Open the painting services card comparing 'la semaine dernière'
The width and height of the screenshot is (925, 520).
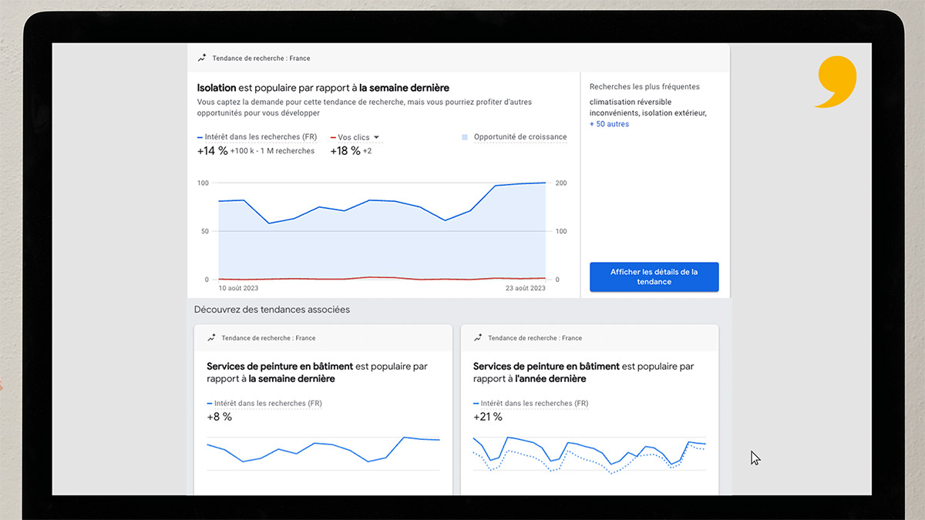pyautogui.click(x=323, y=409)
